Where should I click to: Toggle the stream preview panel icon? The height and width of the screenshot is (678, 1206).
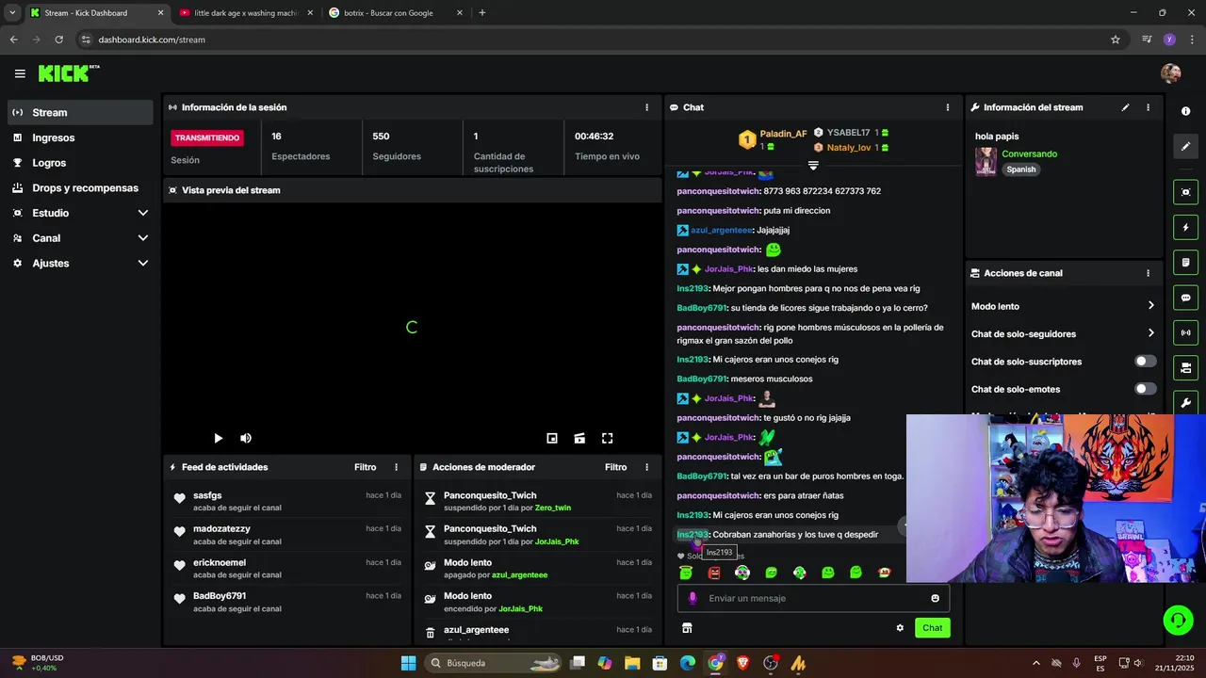[1185, 192]
